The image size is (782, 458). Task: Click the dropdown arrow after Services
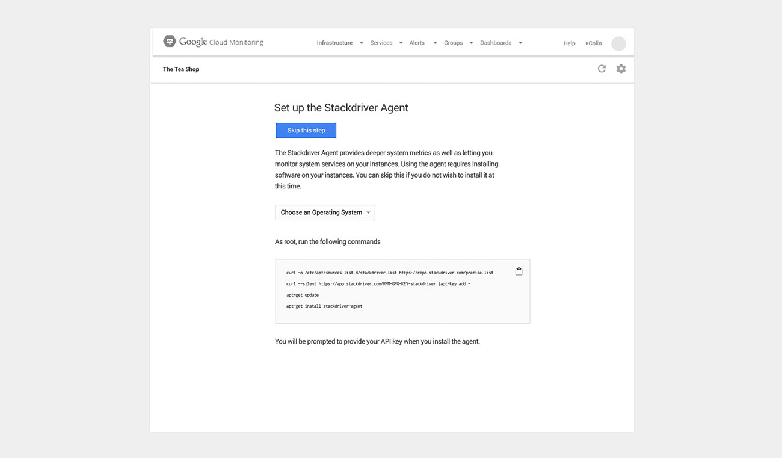(x=401, y=43)
